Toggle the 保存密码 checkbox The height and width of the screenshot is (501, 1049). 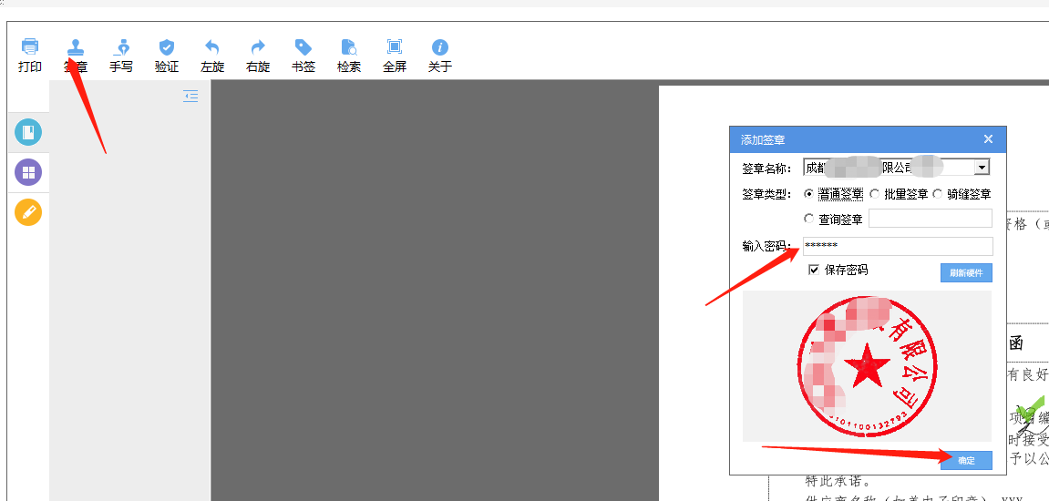point(814,271)
